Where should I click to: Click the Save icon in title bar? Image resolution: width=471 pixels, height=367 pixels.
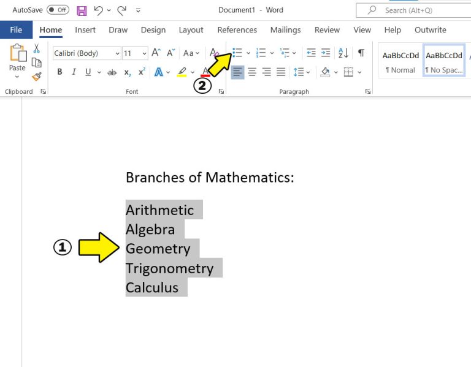pyautogui.click(x=82, y=10)
